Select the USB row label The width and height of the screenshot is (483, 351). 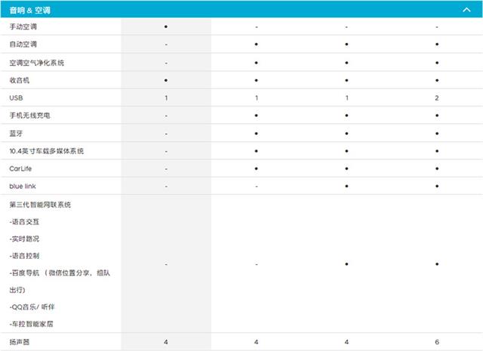point(17,98)
